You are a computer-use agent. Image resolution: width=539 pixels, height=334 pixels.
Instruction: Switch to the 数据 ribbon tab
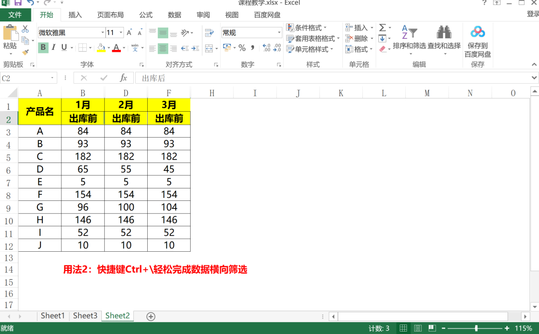175,15
